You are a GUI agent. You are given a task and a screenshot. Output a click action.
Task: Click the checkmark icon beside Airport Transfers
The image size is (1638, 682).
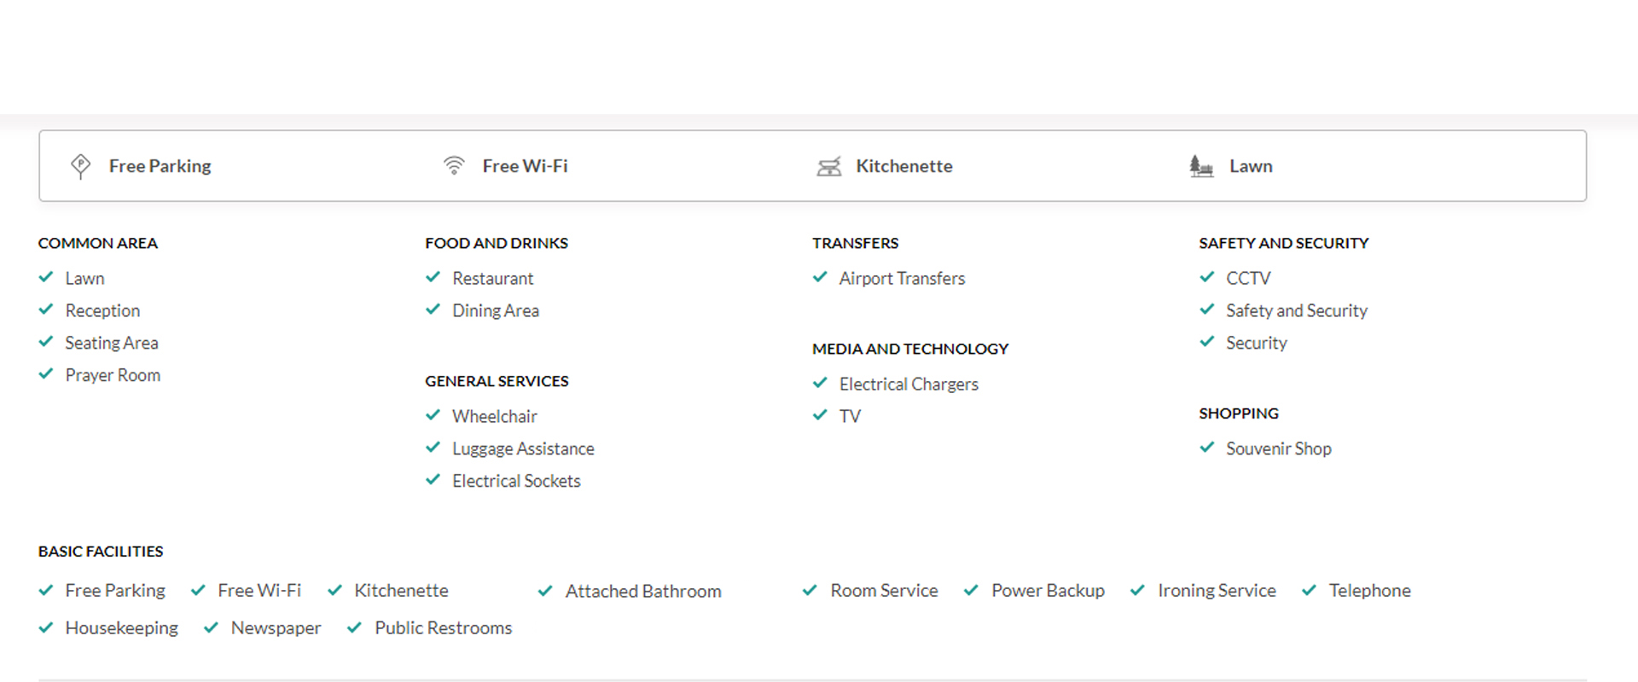820,277
